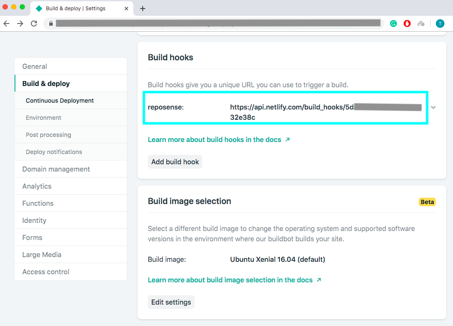The height and width of the screenshot is (326, 453).
Task: Open Post processing settings
Action: 48,135
